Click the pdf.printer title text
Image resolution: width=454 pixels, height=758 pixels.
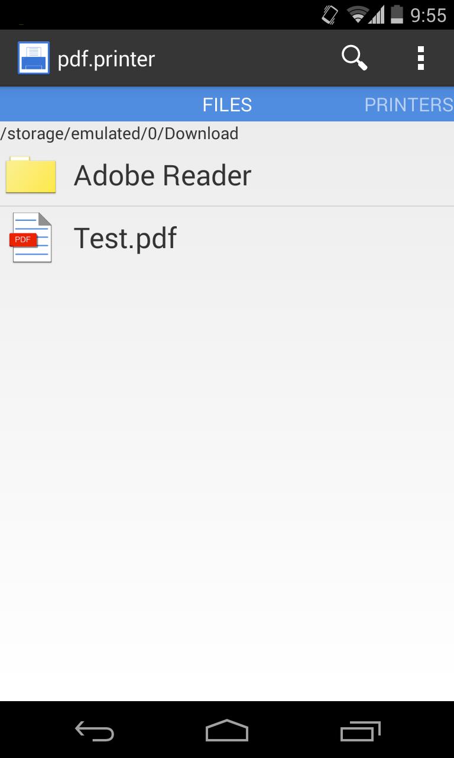(x=106, y=57)
